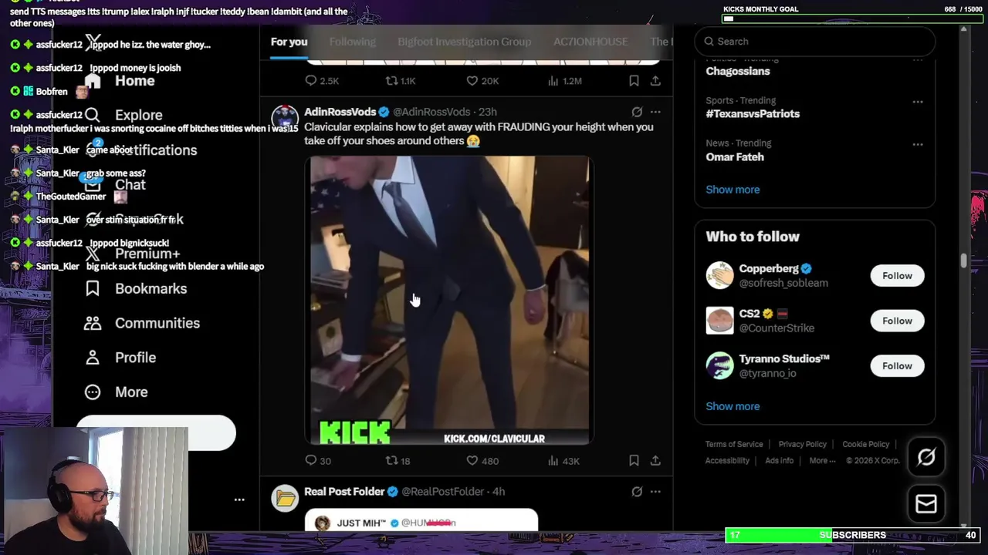Open CS2 CounterStrike profile picture

click(719, 321)
